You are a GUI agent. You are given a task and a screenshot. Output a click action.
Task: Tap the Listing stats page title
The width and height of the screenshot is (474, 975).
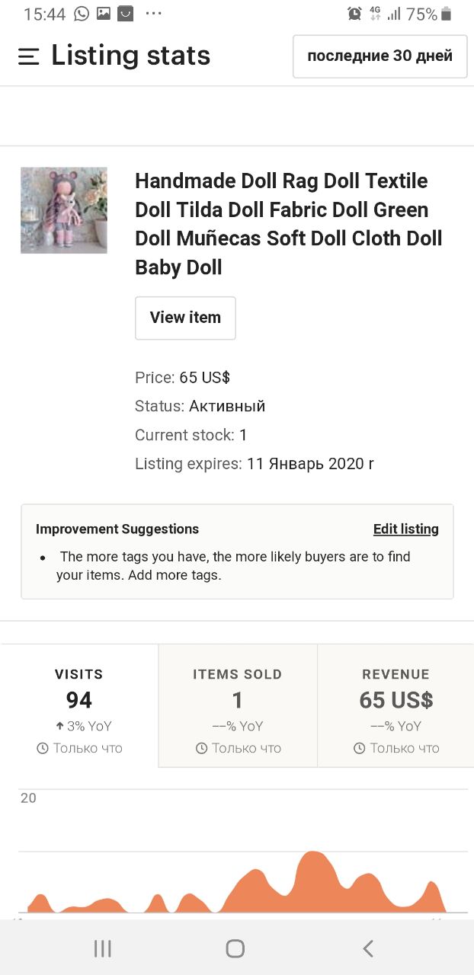click(130, 56)
